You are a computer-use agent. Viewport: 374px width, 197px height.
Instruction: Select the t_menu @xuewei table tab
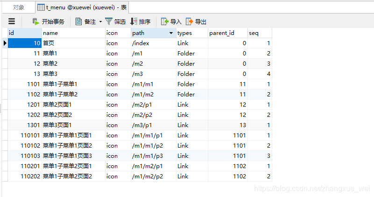click(x=82, y=7)
